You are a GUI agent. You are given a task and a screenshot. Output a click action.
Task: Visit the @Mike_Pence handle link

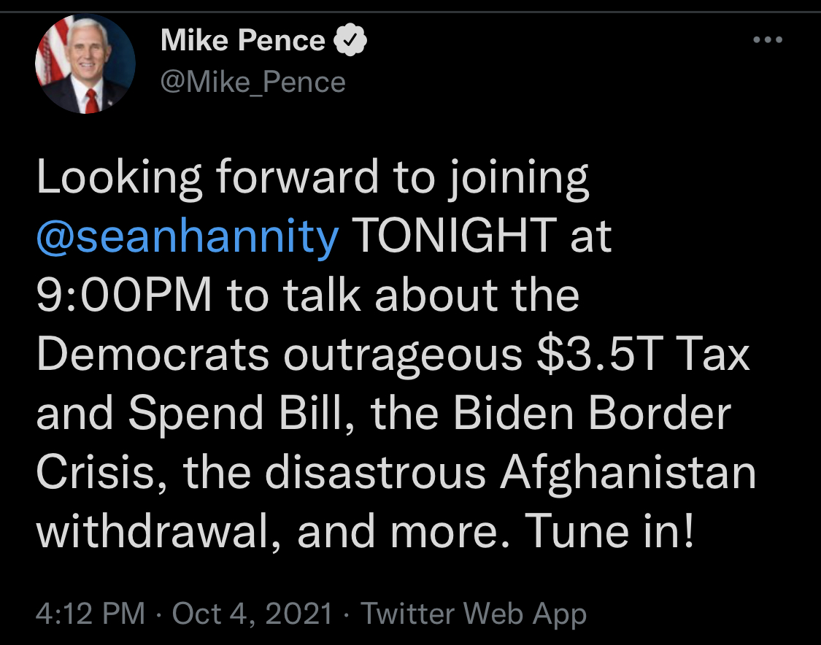253,82
